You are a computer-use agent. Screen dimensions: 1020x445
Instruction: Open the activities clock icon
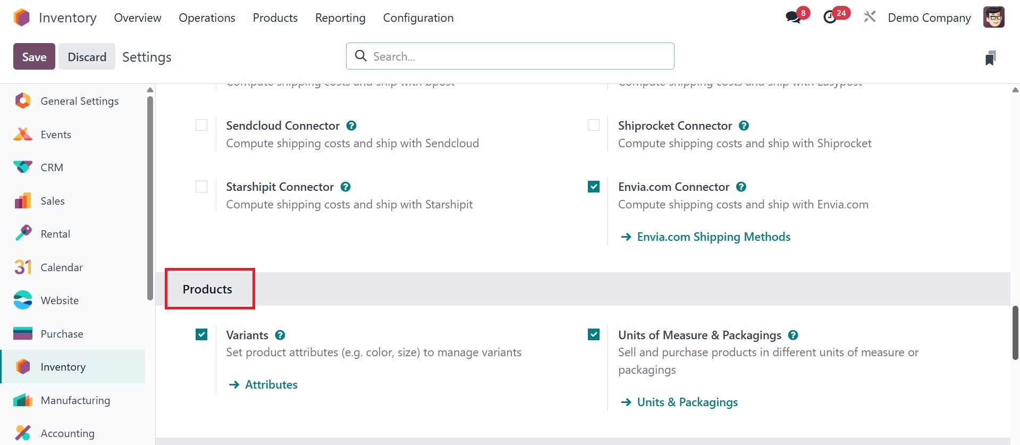pos(830,18)
